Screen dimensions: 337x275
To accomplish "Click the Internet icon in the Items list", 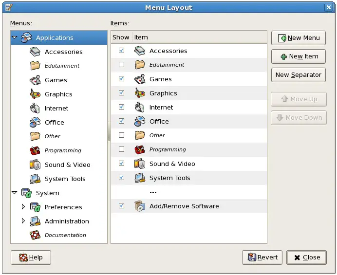I will [140, 108].
